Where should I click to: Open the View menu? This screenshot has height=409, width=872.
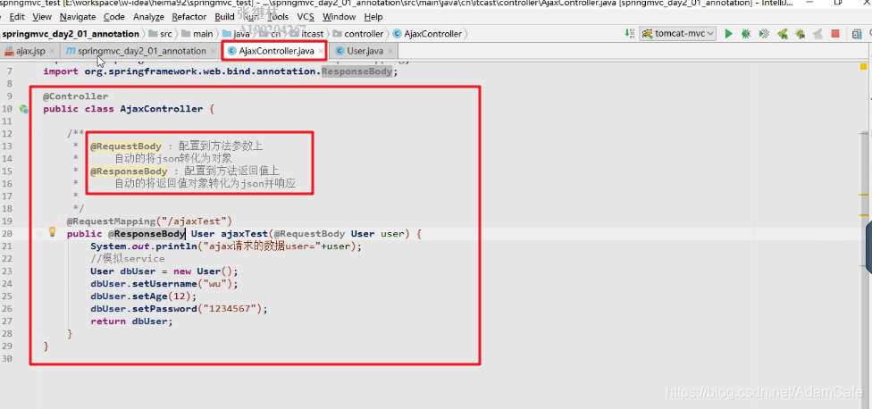click(x=42, y=17)
